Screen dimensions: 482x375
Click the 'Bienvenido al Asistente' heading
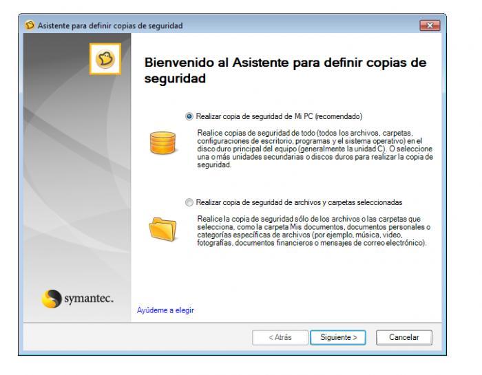point(285,70)
